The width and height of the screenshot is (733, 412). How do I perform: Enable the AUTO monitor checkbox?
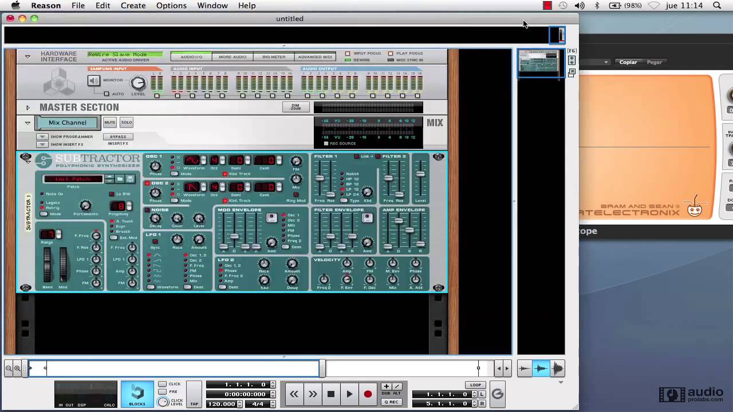(107, 94)
